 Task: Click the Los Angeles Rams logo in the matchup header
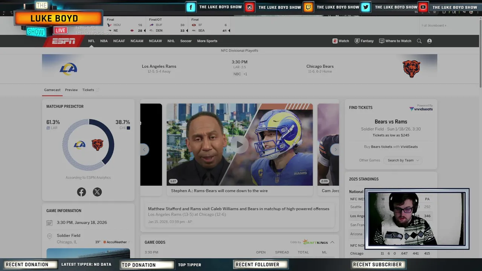(x=69, y=69)
